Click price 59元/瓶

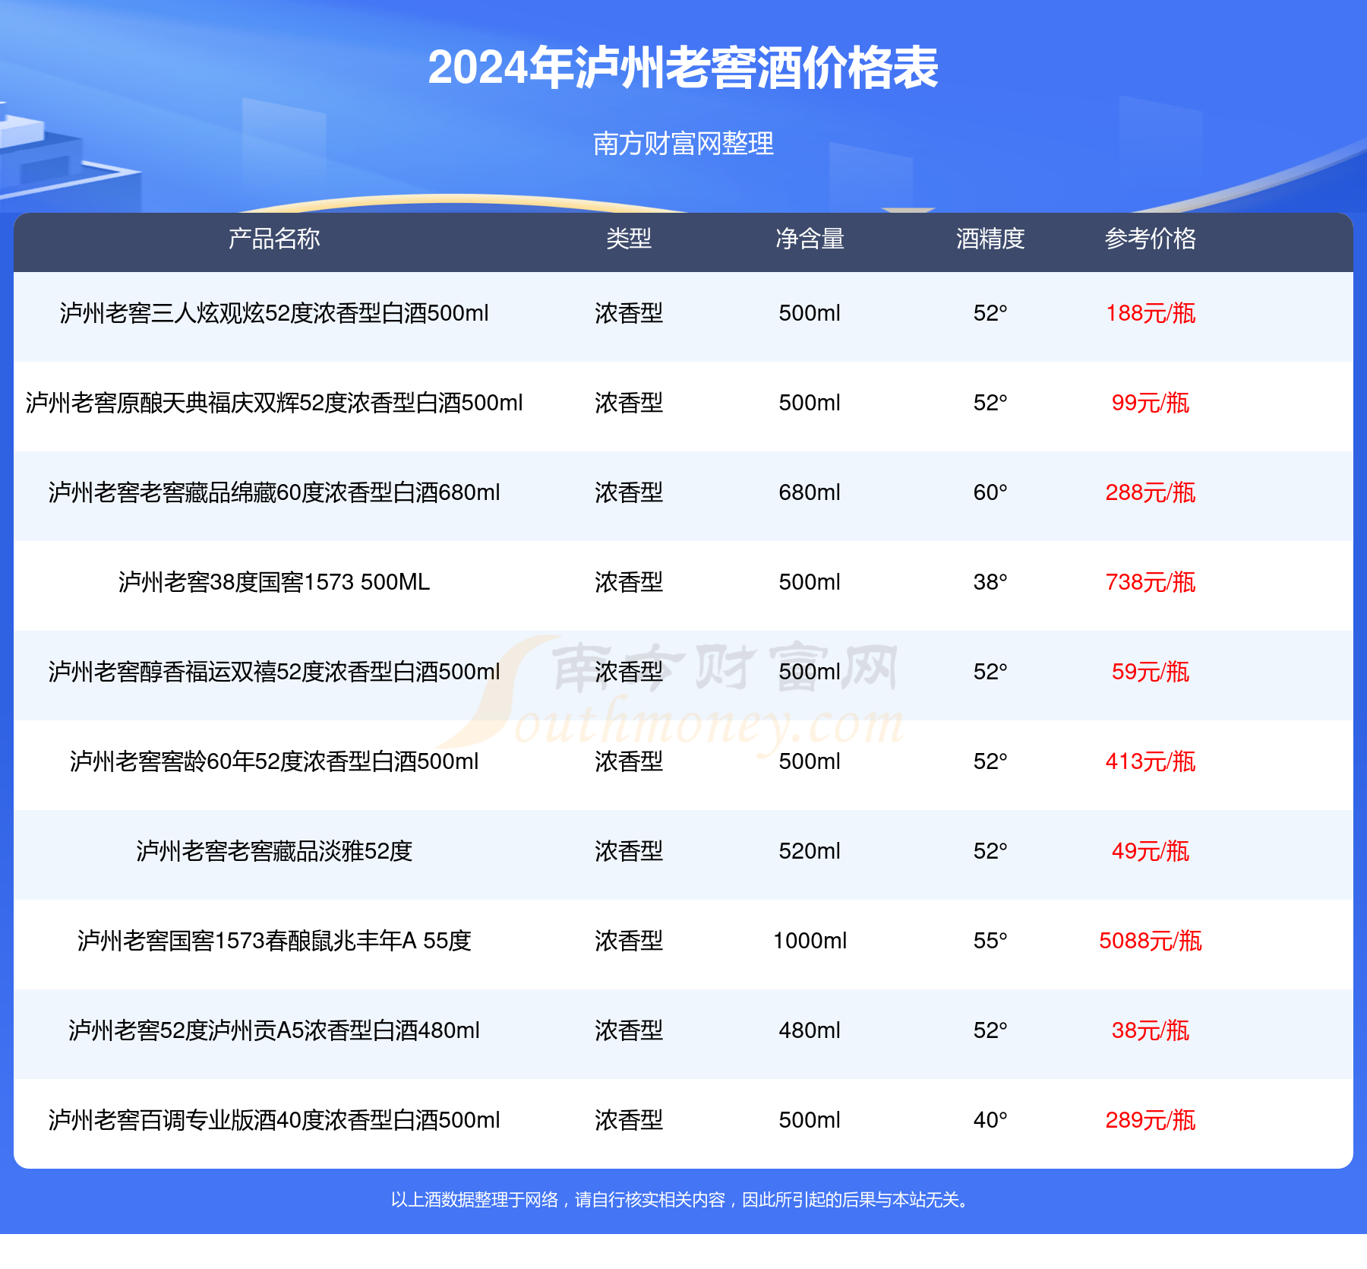point(1151,672)
